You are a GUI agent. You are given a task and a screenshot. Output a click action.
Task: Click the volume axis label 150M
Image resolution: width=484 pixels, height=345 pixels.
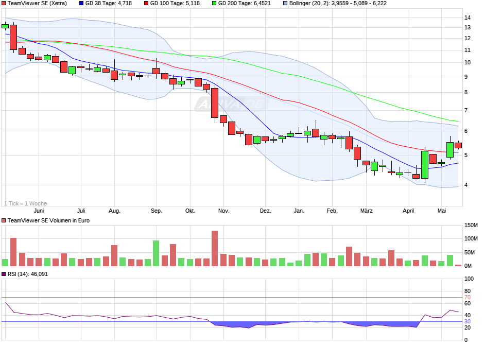click(471, 225)
